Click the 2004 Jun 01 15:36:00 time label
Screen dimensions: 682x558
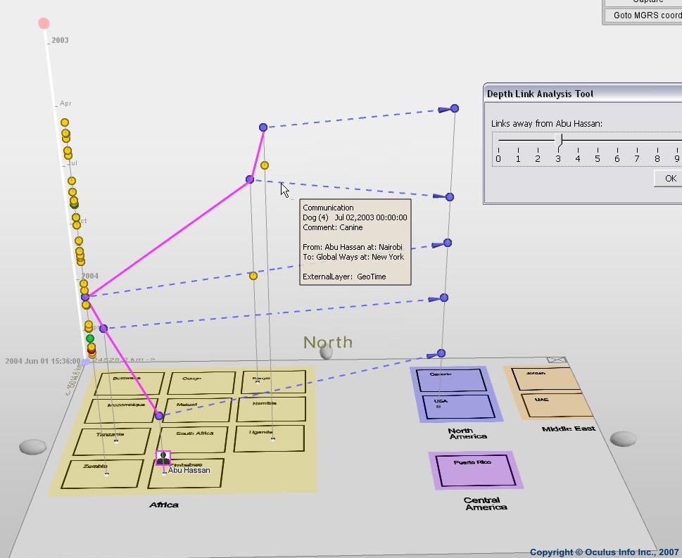42,361
